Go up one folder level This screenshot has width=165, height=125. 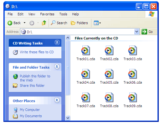(44, 23)
